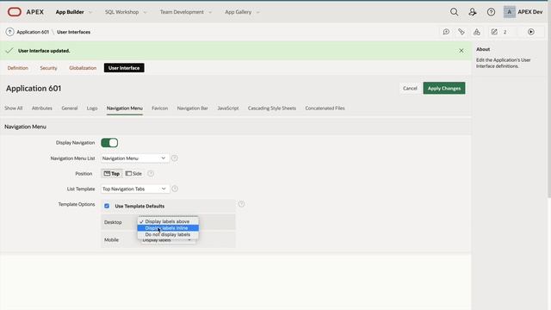Screen dimensions: 551x310
Task: Select the General sub-tab
Action: point(70,108)
